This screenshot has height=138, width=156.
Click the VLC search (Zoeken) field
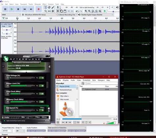(x=102, y=83)
